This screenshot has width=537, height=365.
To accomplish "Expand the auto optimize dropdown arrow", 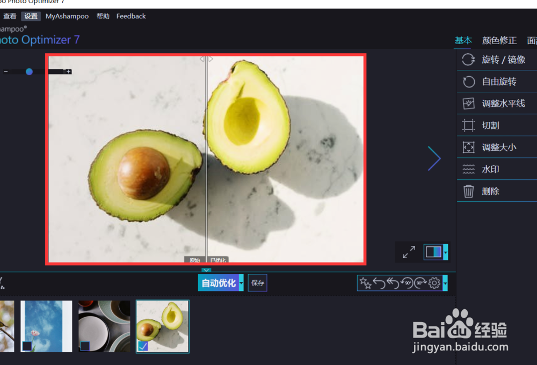I will point(241,283).
